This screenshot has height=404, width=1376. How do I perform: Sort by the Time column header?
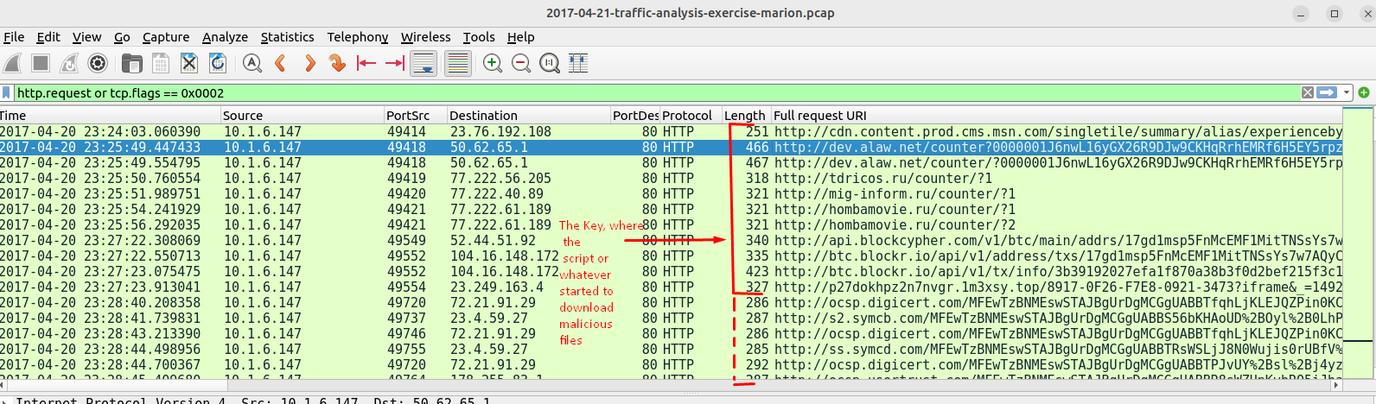coord(110,116)
